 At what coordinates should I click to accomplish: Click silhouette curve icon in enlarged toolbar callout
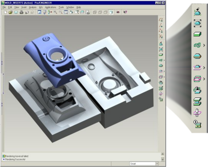click(x=198, y=56)
